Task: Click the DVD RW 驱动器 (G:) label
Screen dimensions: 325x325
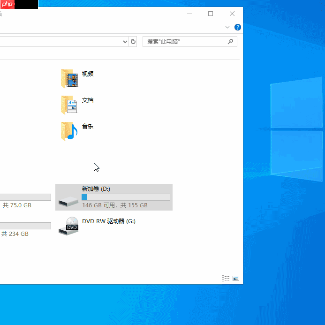Action: [x=109, y=221]
